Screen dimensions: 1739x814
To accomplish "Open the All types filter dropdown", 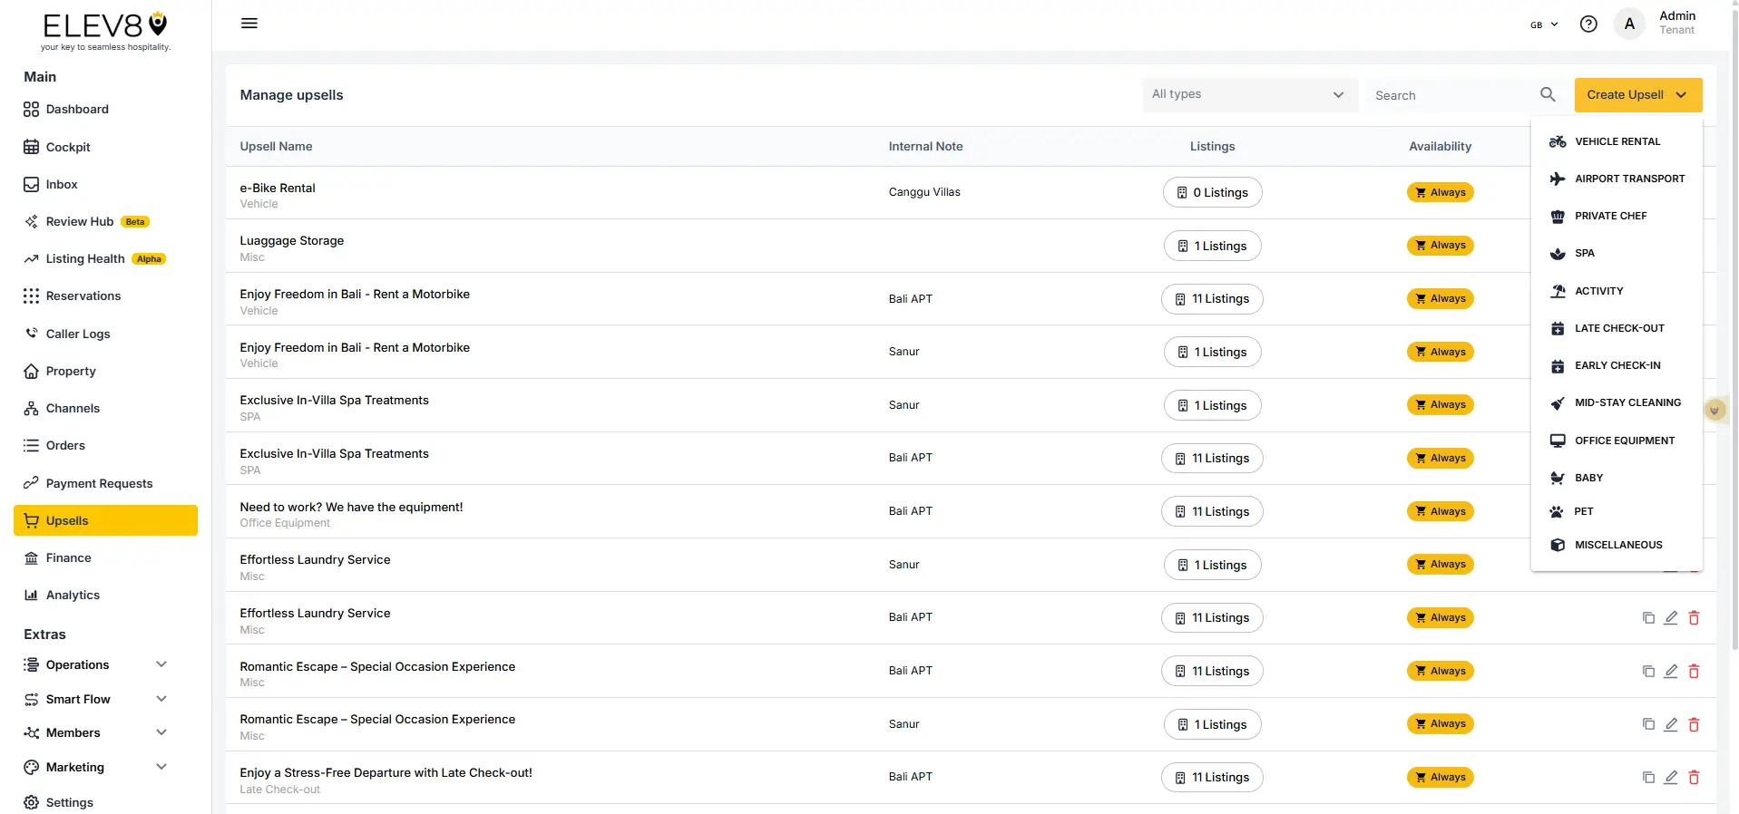I will point(1249,94).
